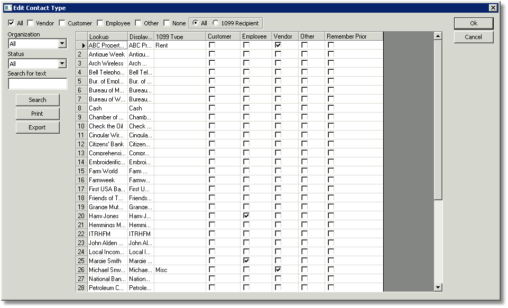This screenshot has width=508, height=308.
Task: Enable the Employee filter checkbox
Action: pos(100,23)
